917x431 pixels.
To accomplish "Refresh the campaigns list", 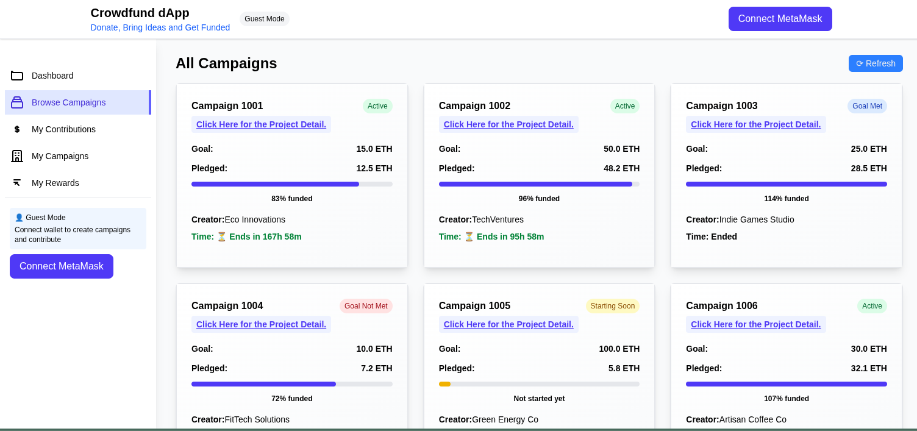I will pos(876,63).
